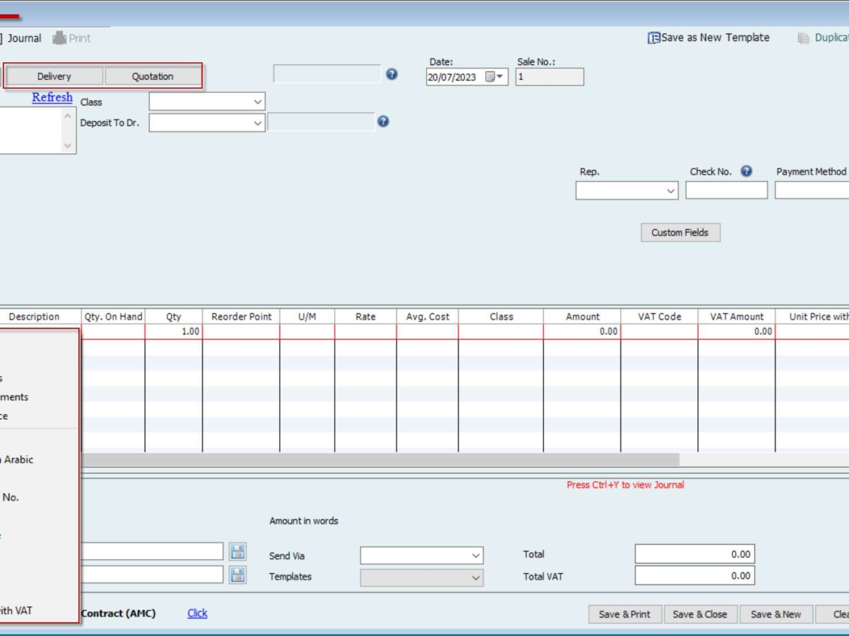Select the Arabic menu entry

[x=38, y=460]
